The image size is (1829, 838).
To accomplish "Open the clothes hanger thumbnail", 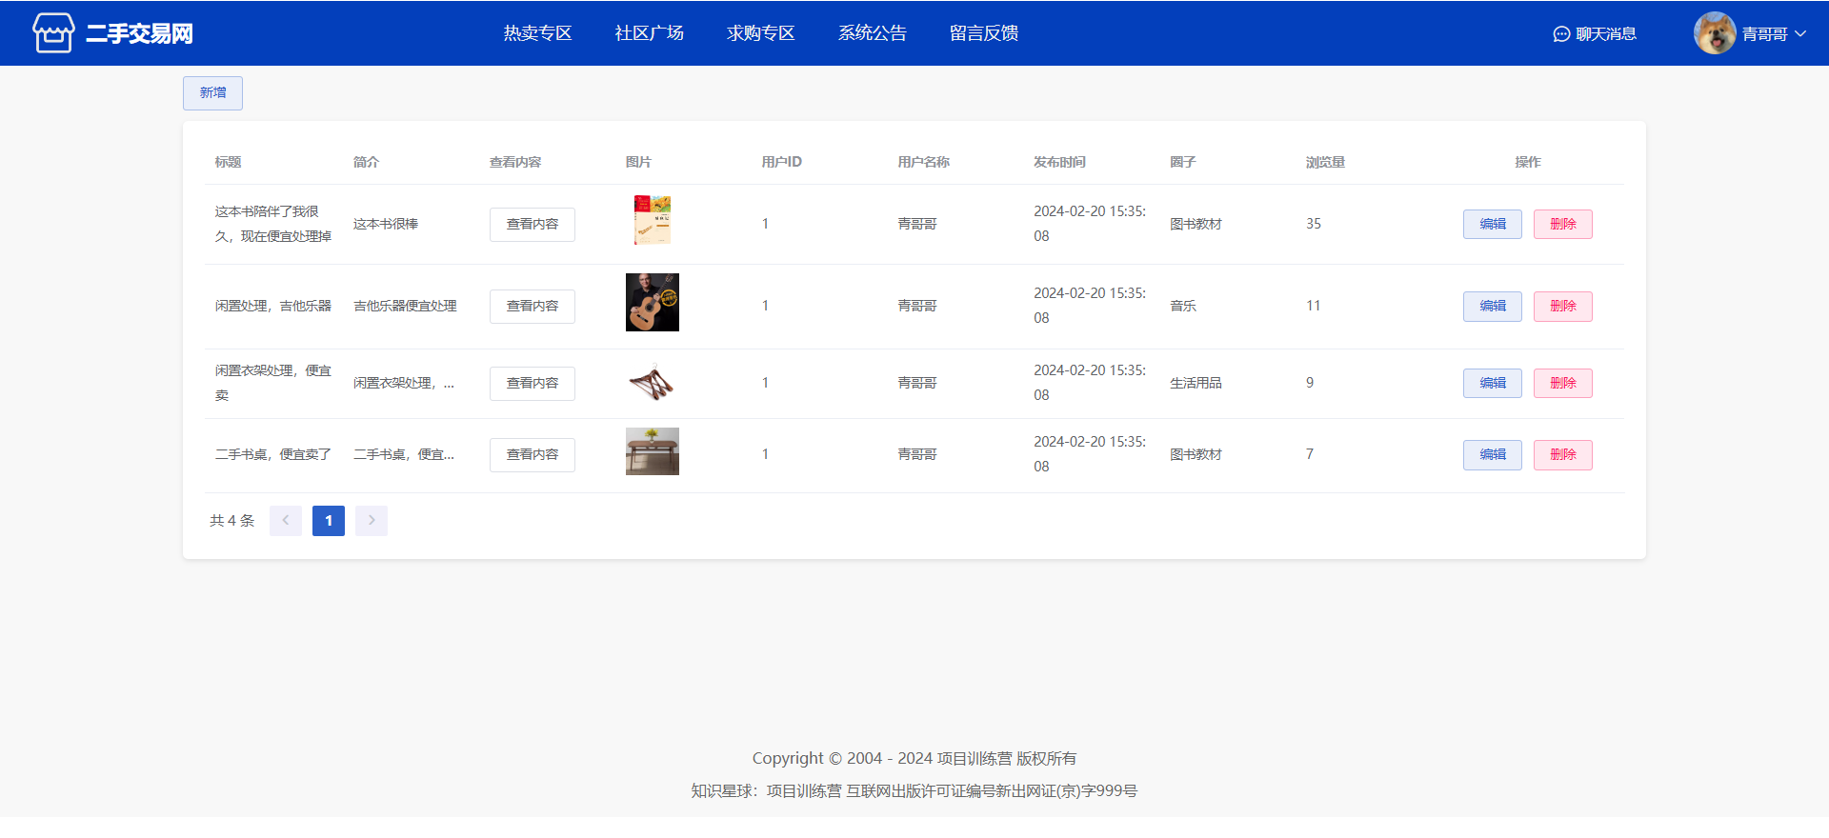I will coord(653,383).
